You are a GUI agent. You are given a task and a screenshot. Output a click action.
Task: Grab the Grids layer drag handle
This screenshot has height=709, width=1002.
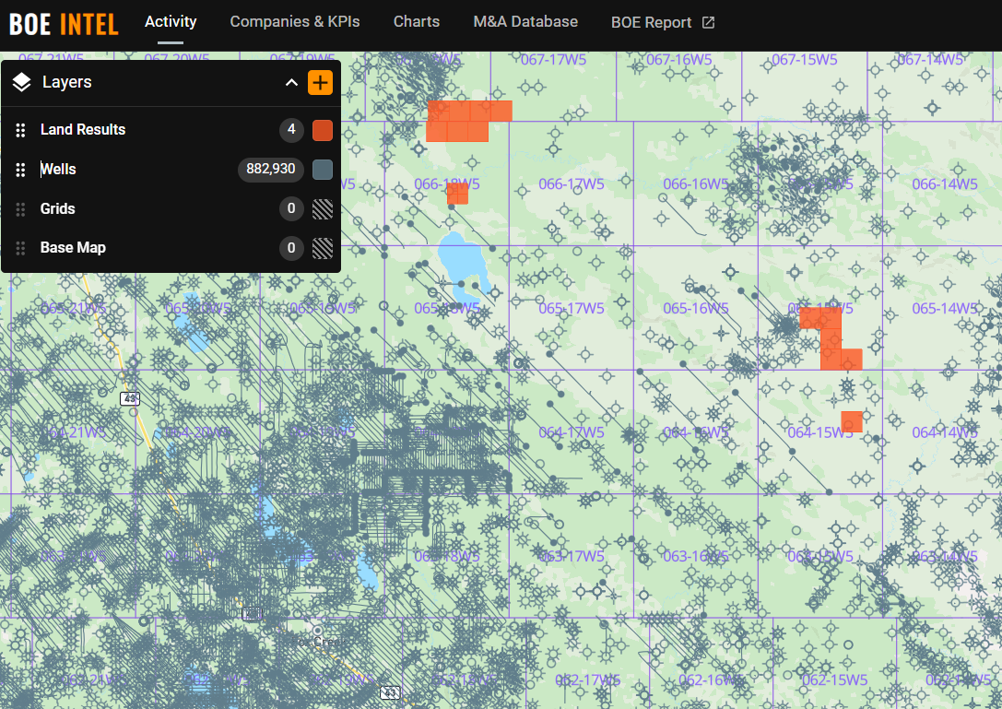20,209
